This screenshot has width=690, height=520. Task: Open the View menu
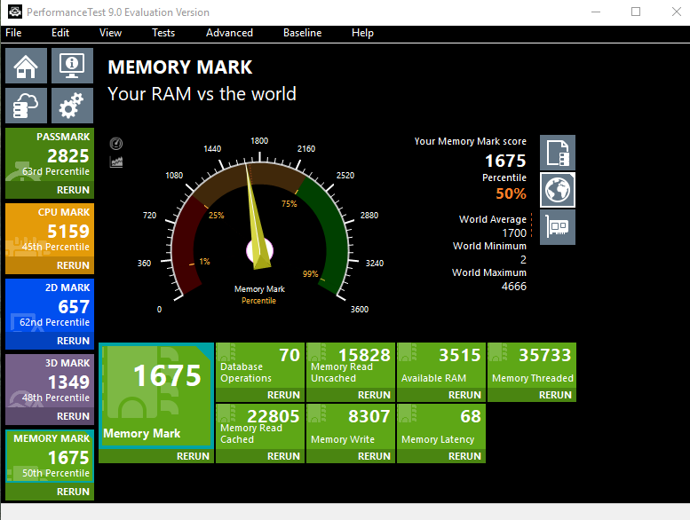110,33
